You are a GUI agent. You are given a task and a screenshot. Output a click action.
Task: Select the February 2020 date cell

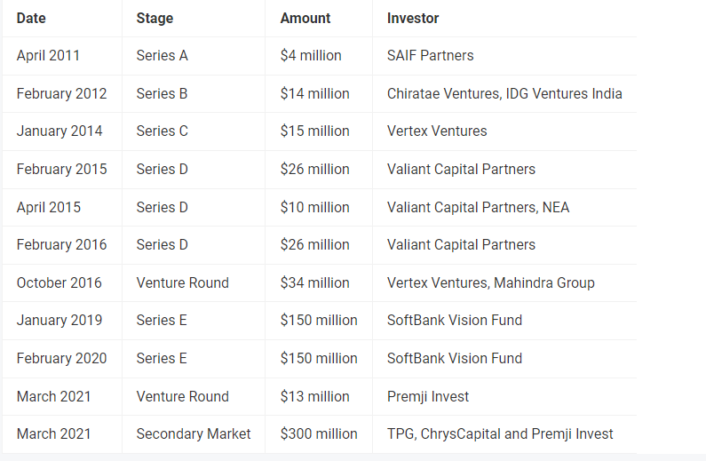tap(61, 358)
